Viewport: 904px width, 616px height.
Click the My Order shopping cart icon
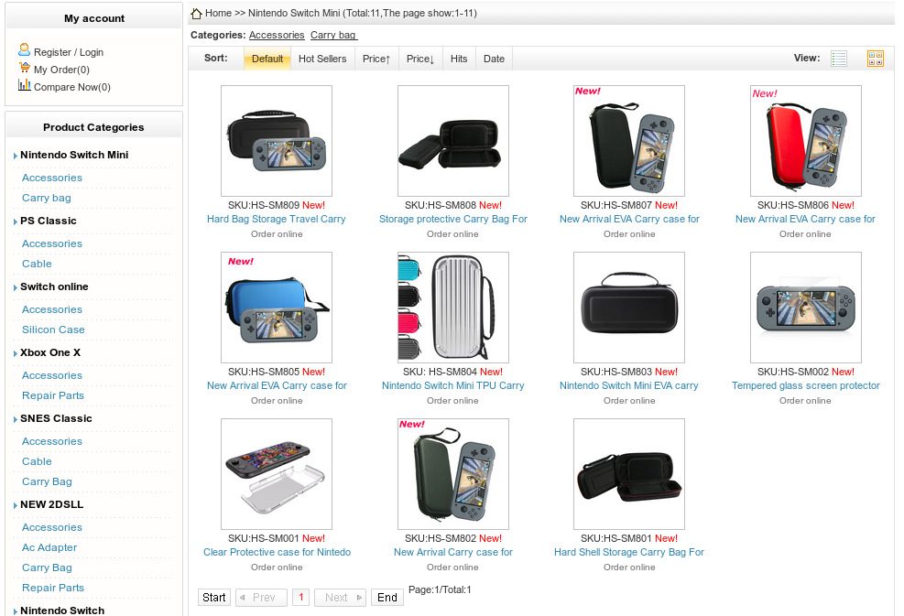tap(24, 69)
